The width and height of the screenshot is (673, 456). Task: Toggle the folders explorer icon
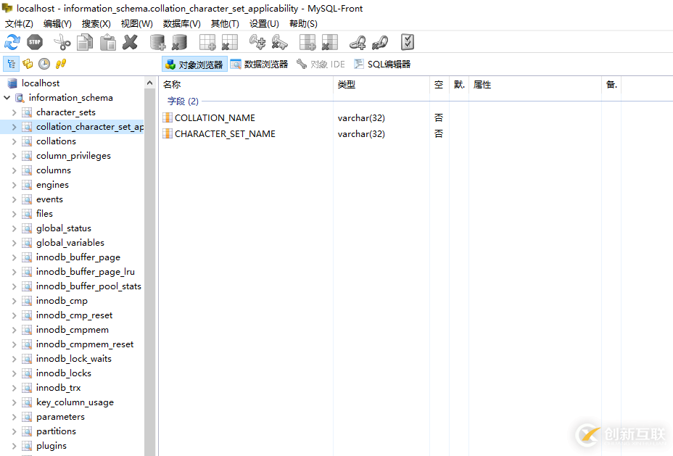(28, 64)
